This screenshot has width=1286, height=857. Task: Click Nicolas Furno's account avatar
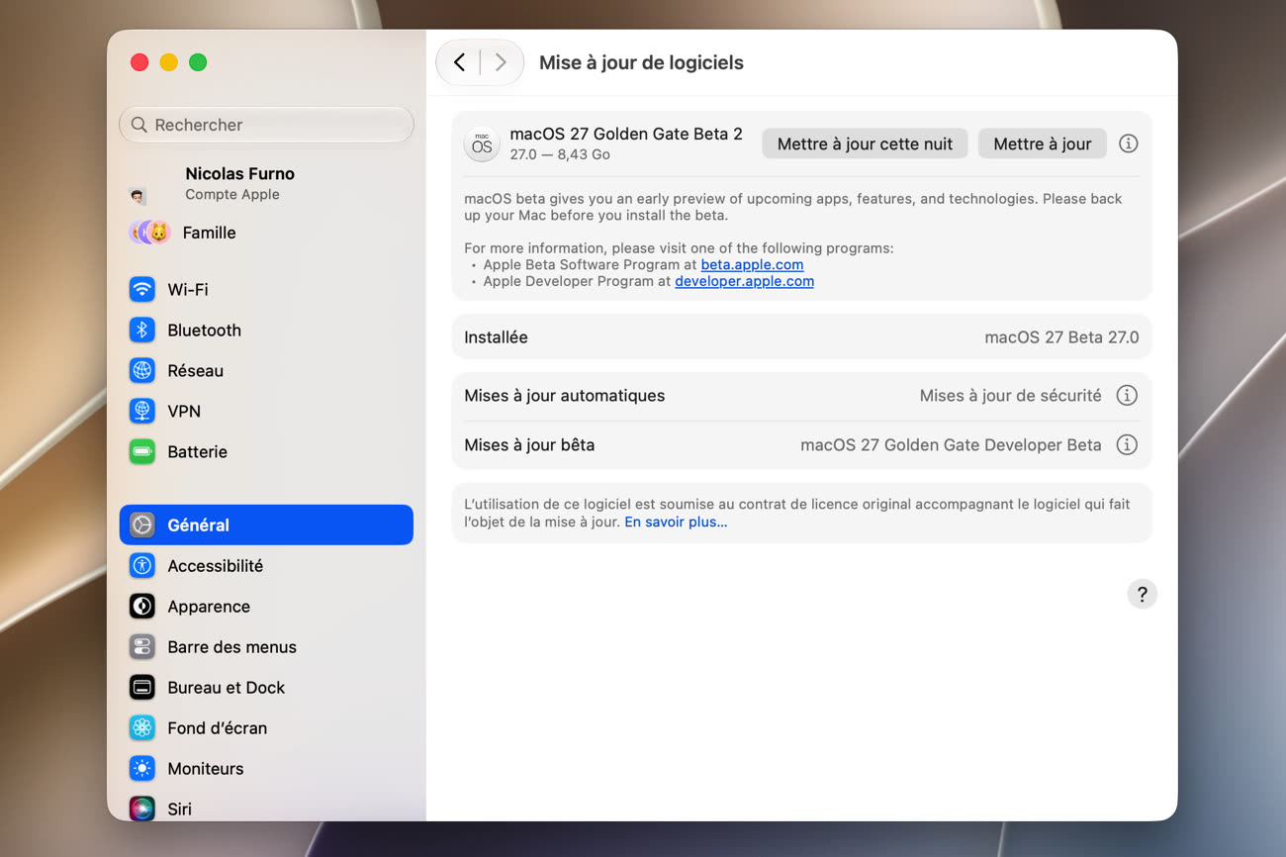[x=138, y=196]
